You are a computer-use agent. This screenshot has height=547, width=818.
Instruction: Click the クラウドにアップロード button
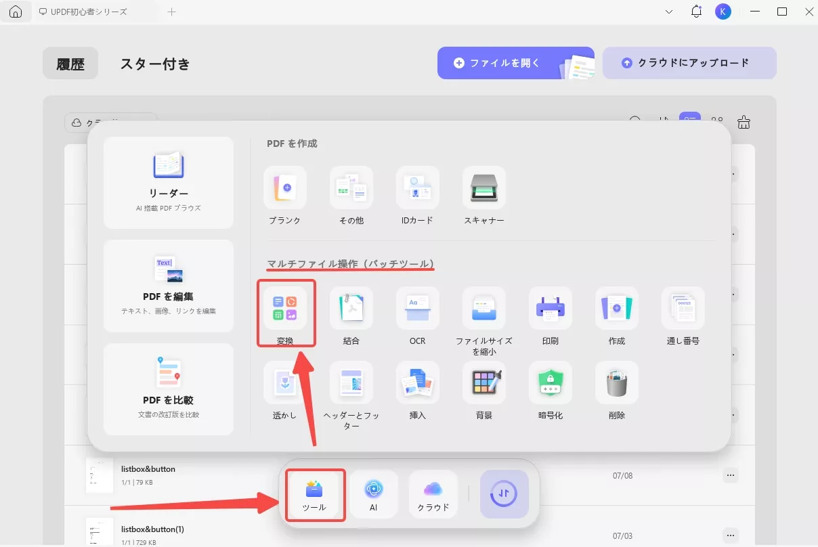[x=689, y=63]
